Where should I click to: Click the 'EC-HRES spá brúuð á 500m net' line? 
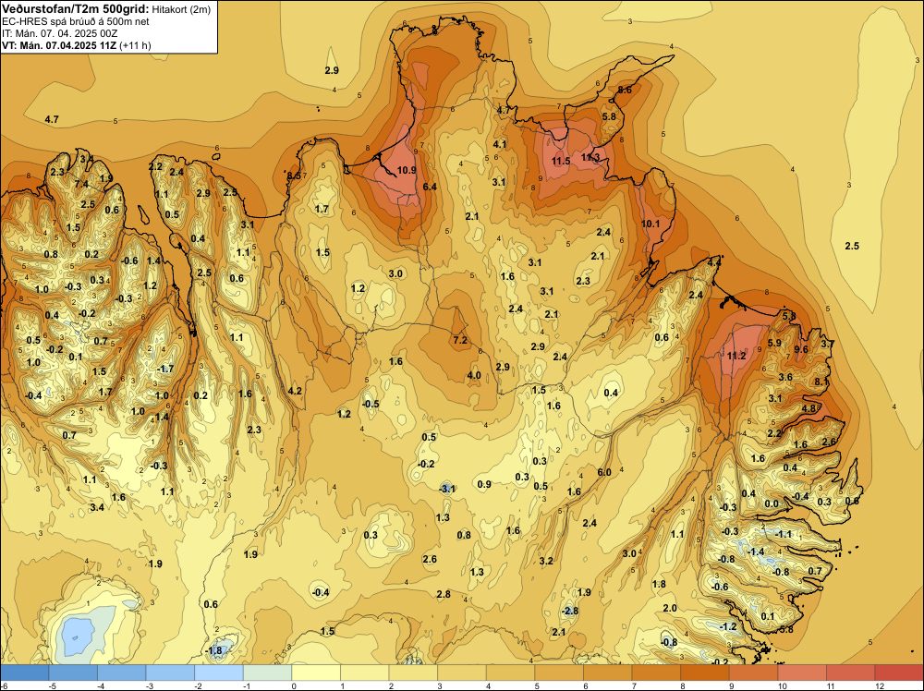pos(76,22)
